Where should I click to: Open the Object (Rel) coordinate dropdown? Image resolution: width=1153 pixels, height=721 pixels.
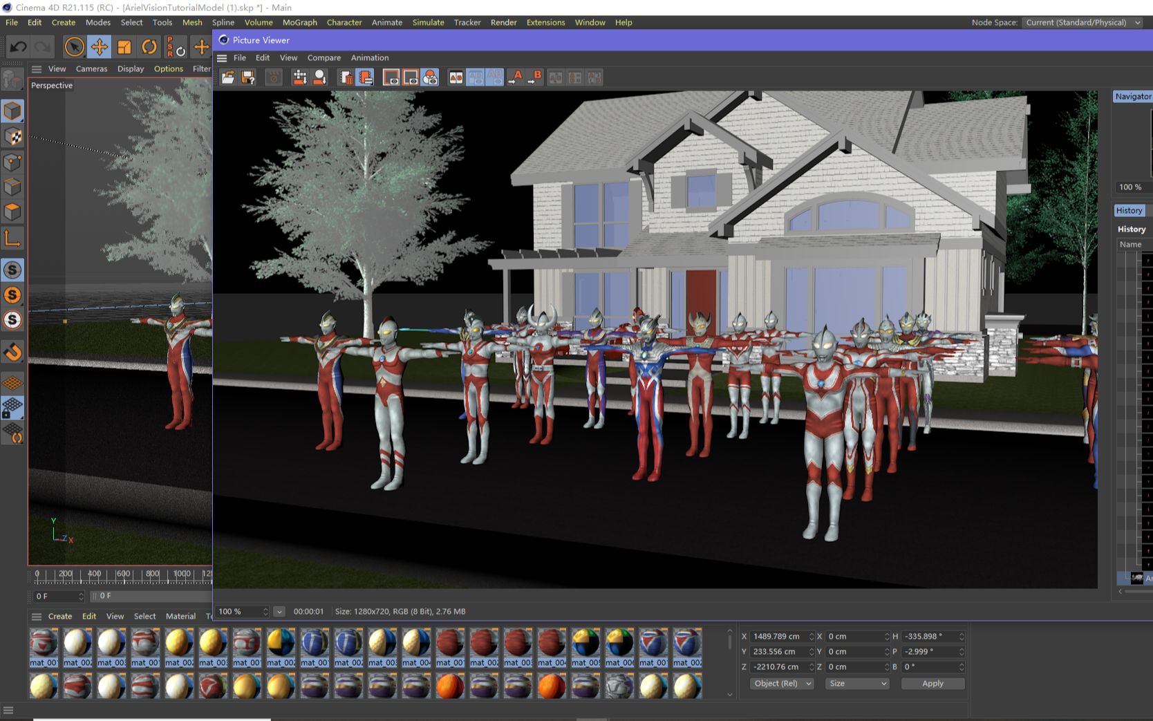point(781,683)
